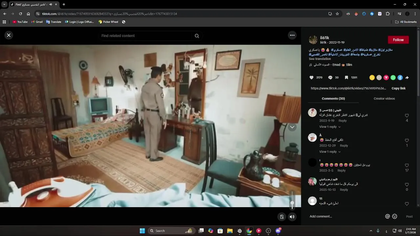This screenshot has height=236, width=420.
Task: Expand View 1 reply under the 2023-9-19 comment
Action: pyautogui.click(x=330, y=127)
